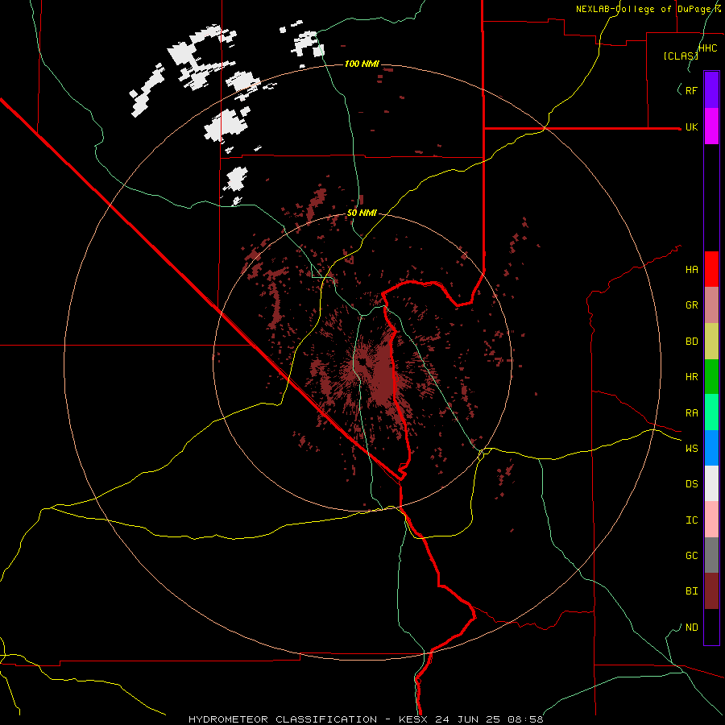Click the IC legend label
The height and width of the screenshot is (725, 725).
point(692,520)
